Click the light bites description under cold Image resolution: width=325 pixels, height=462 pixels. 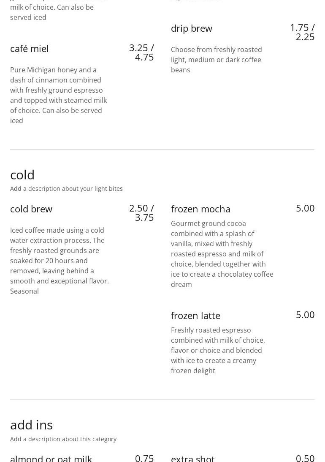click(x=66, y=189)
